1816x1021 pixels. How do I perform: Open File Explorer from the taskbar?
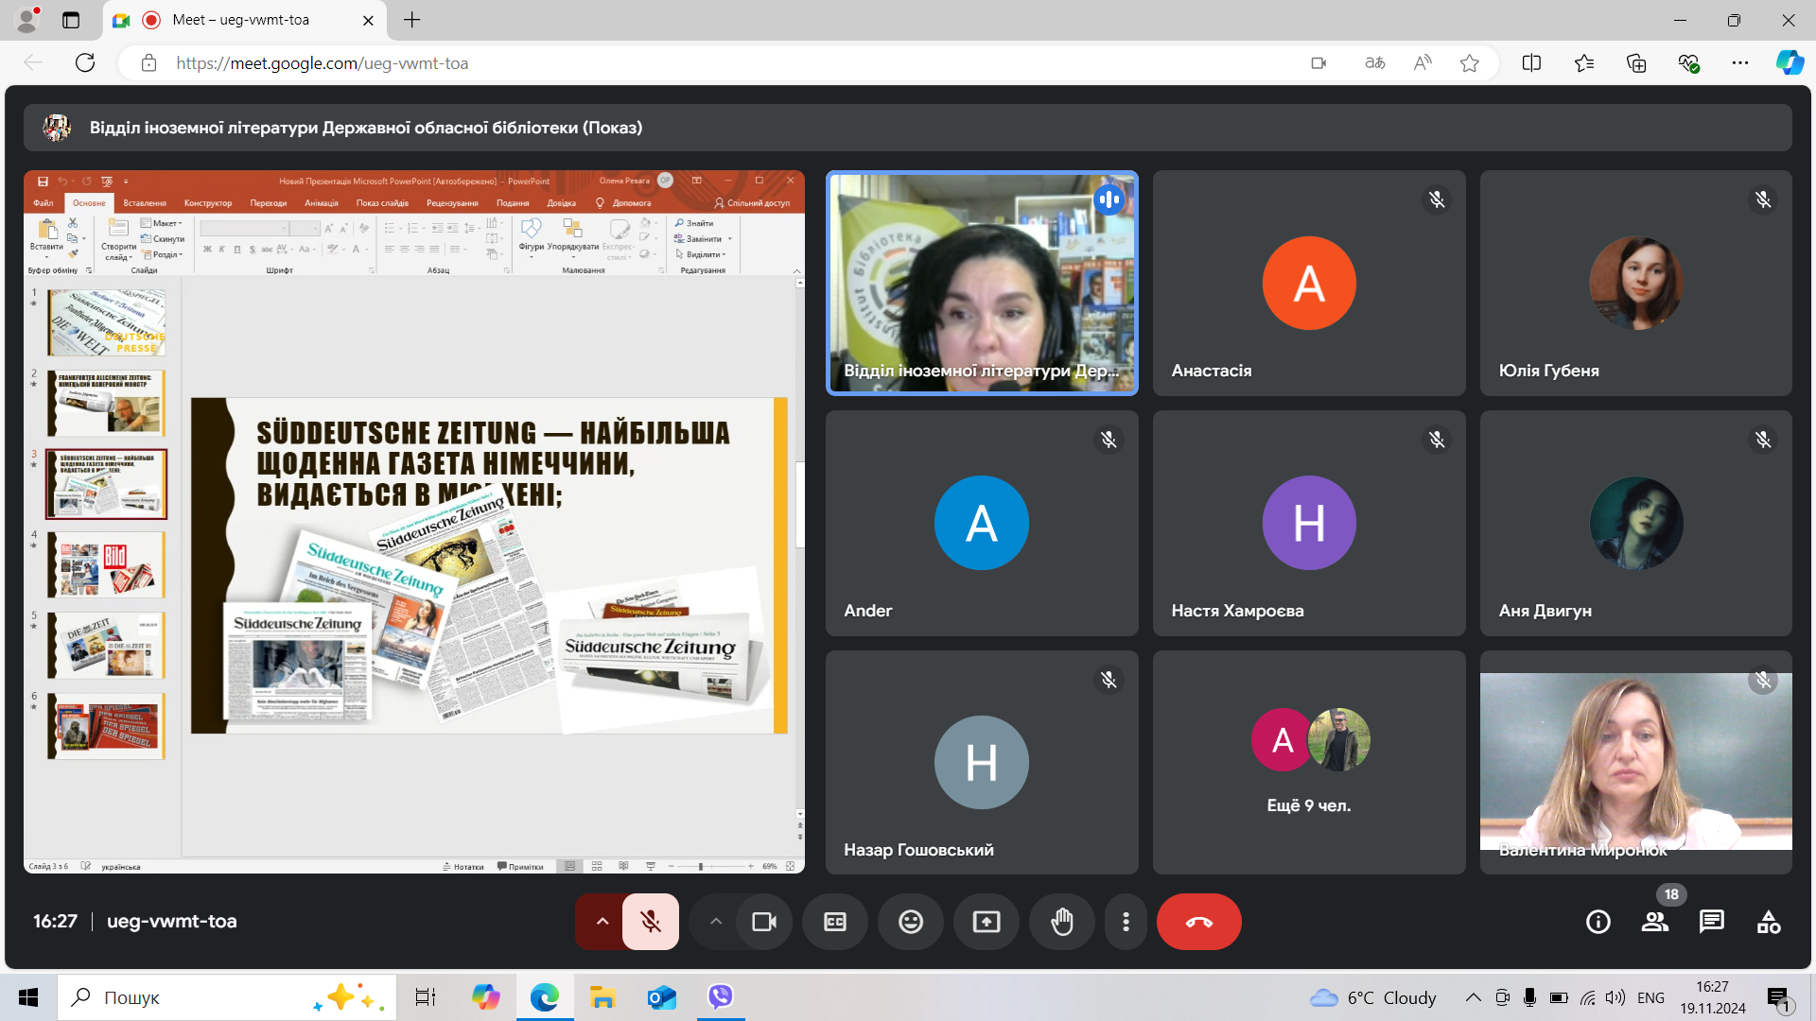pyautogui.click(x=602, y=997)
